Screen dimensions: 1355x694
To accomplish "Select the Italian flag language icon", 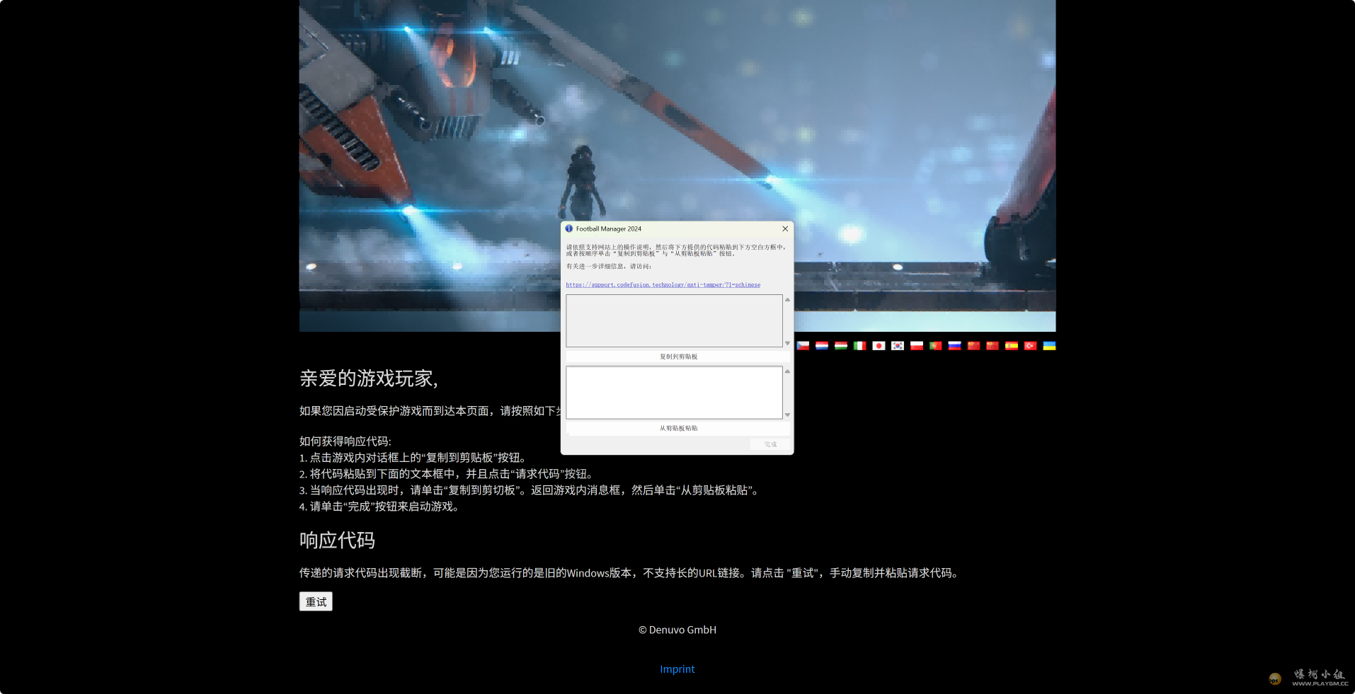I will [x=859, y=346].
